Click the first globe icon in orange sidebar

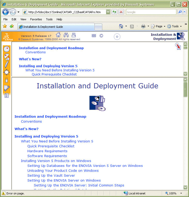[6, 49]
